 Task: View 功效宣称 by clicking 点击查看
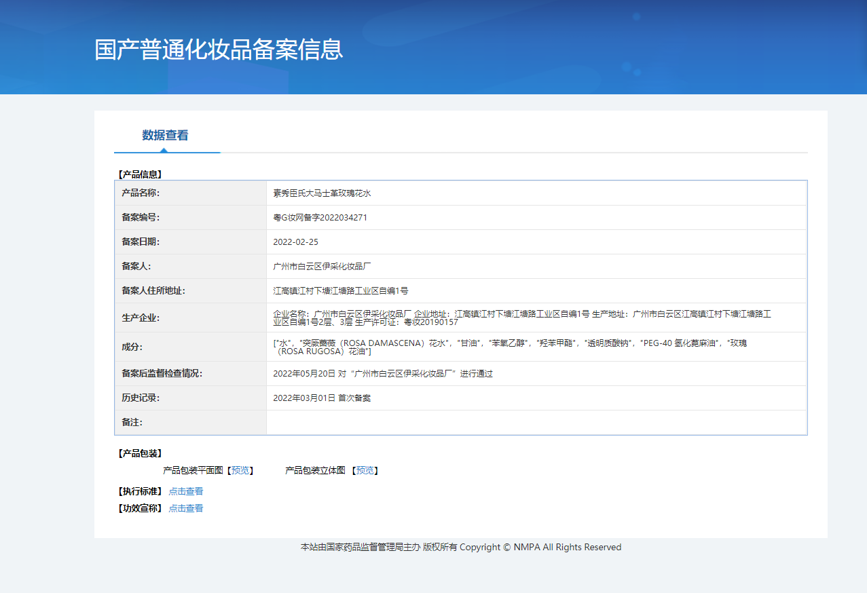(185, 508)
